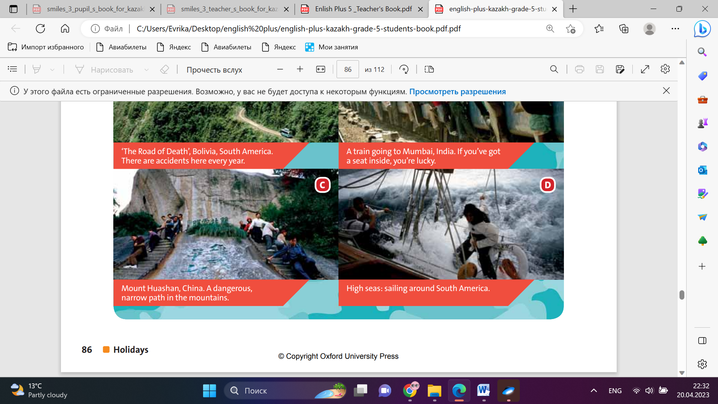This screenshot has height=404, width=718.
Task: Toggle the Eraser tool
Action: coord(165,70)
